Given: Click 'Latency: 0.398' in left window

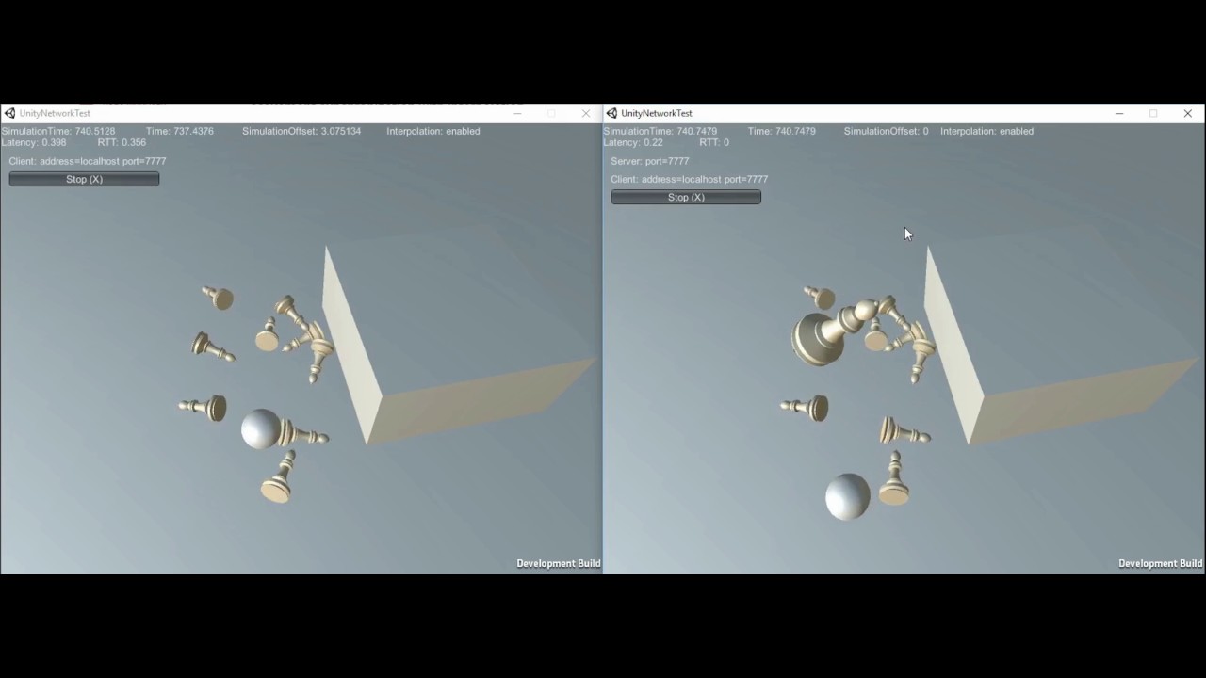Looking at the screenshot, I should coord(34,142).
